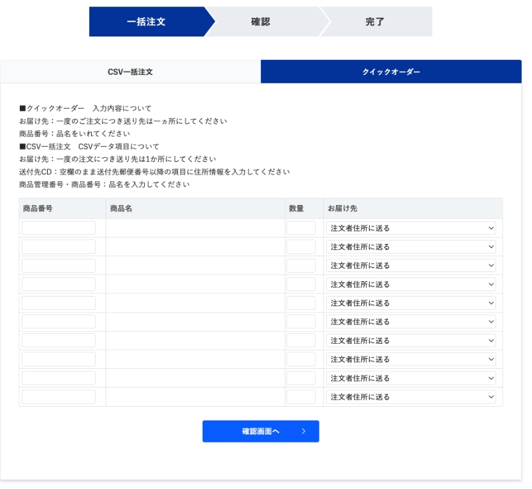532x489 pixels.
Task: Switch to the CSV一括注文 tab
Action: click(x=130, y=72)
